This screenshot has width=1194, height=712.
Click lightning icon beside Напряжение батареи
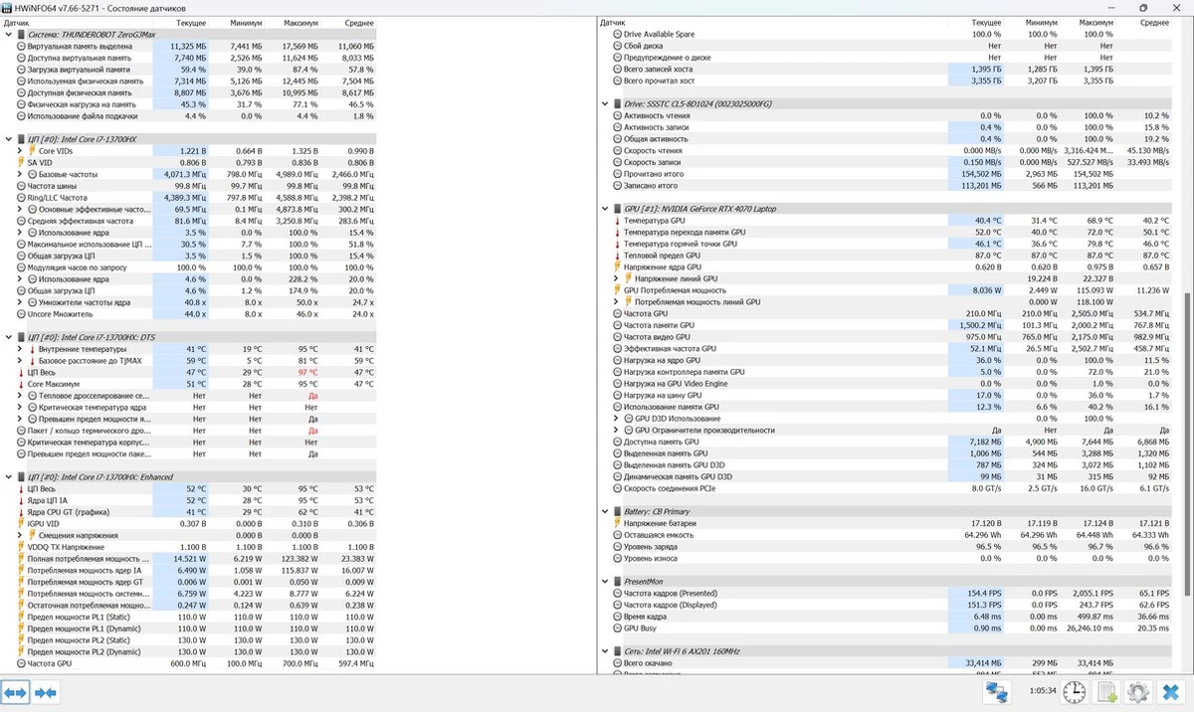point(617,523)
